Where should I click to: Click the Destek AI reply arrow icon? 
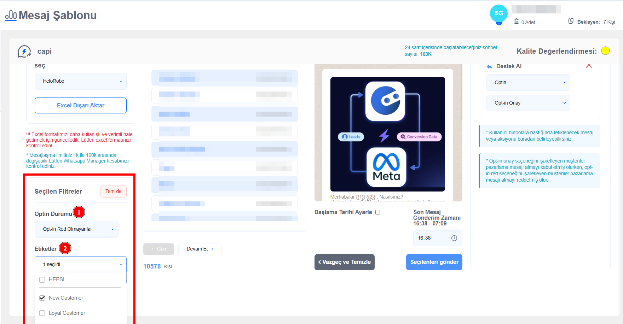489,66
